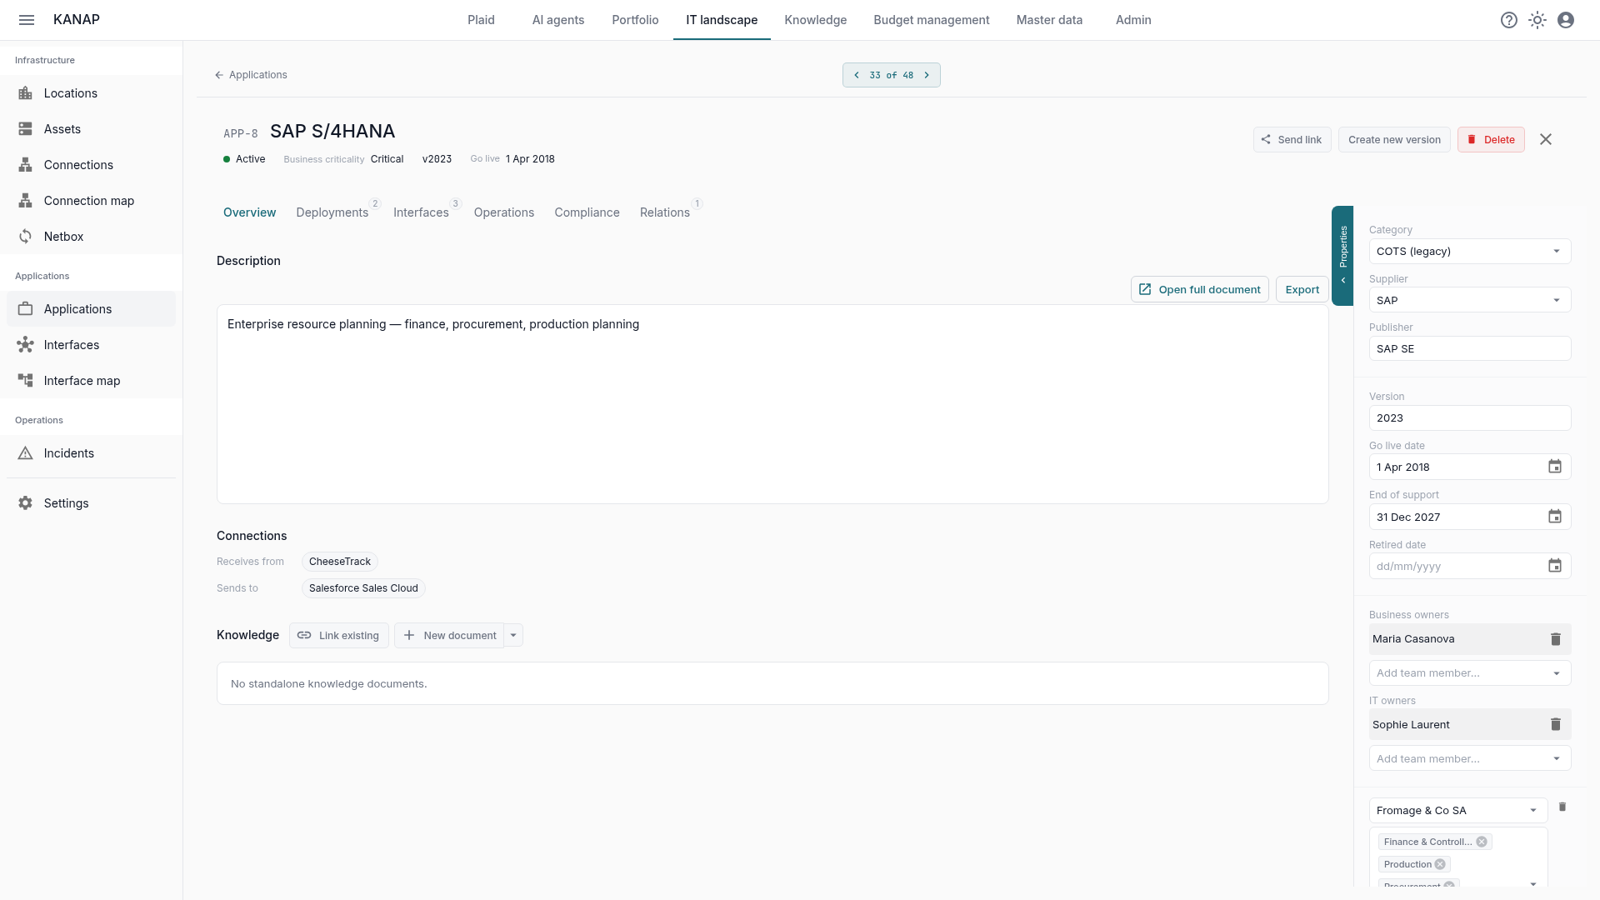Viewport: 1600px width, 900px height.
Task: Click the red Delete button
Action: click(x=1491, y=140)
